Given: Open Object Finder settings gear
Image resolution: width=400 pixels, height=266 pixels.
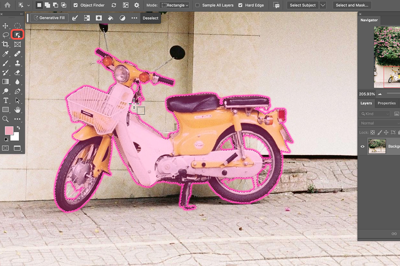Looking at the screenshot, I should [x=137, y=5].
